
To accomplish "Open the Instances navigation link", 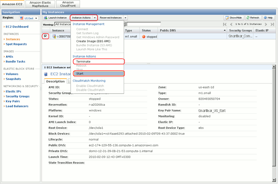I will 13,39.
